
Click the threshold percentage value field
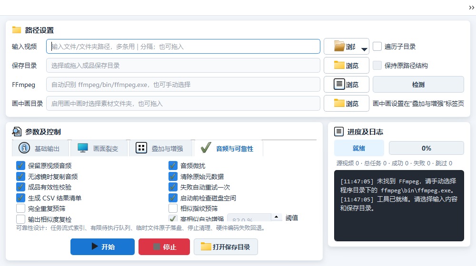coord(249,218)
